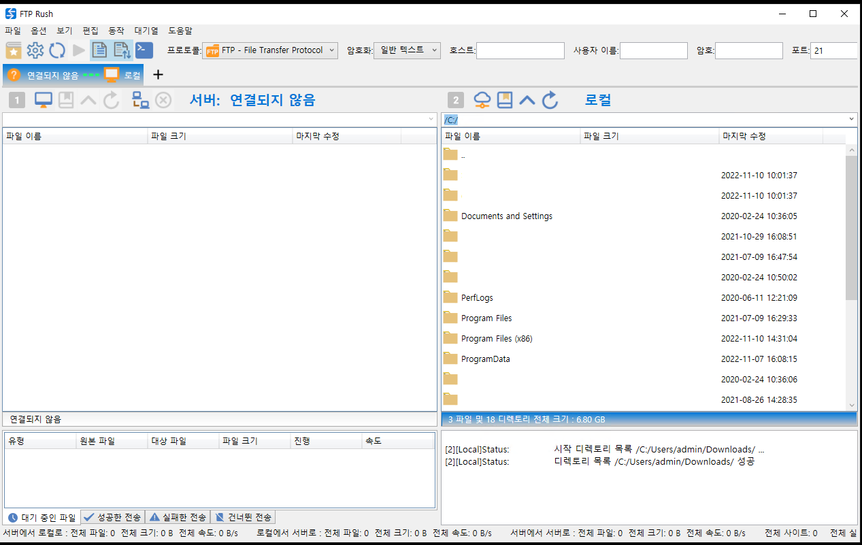Go up one directory in local pane

527,100
